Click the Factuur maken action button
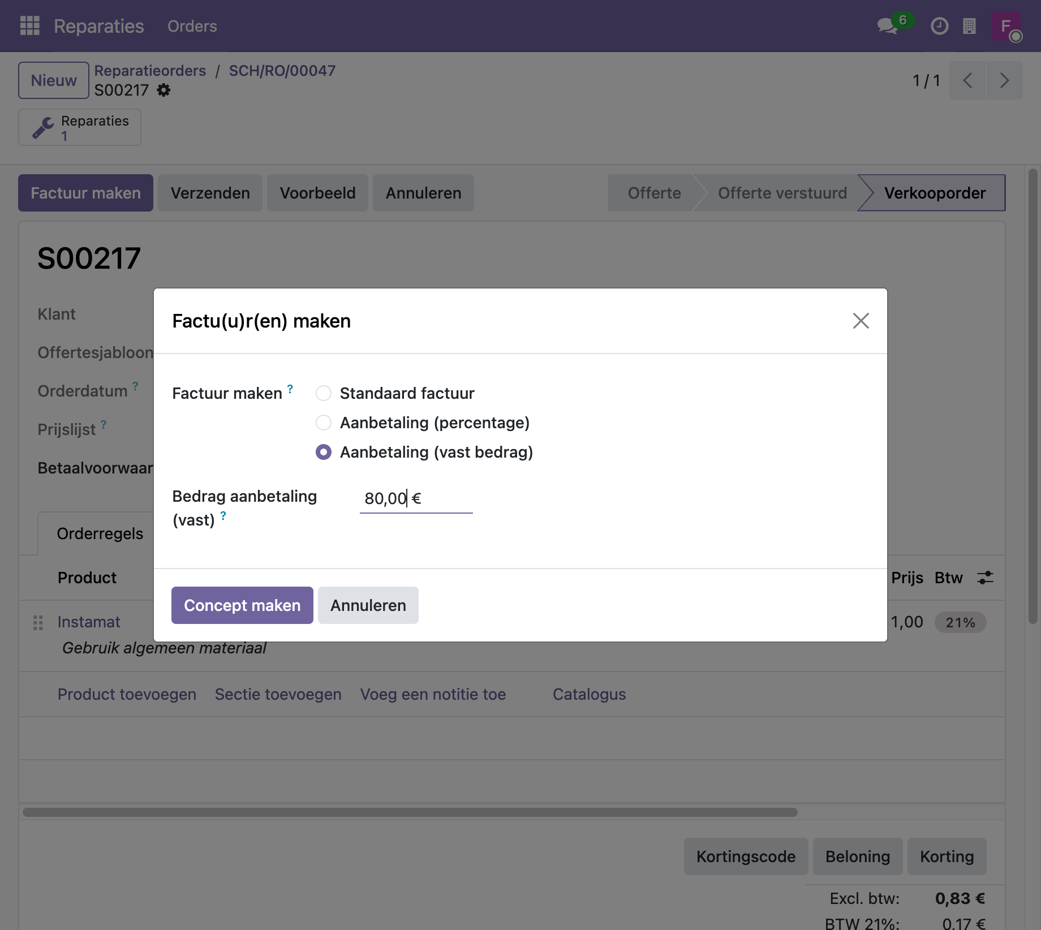Screen dimensions: 1041x930 [85, 193]
